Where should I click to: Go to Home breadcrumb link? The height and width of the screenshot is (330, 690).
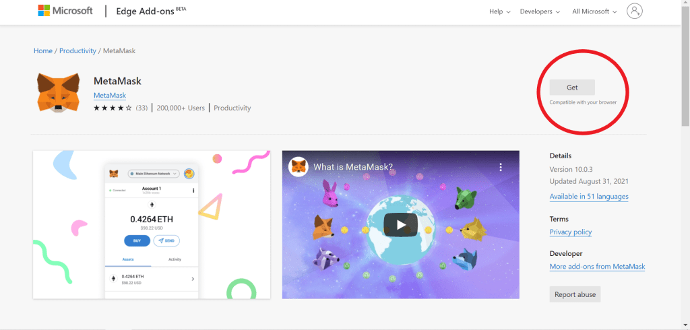[43, 51]
